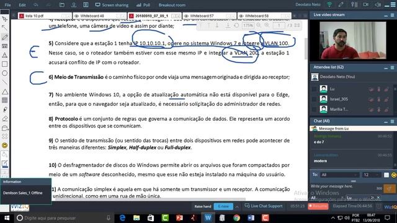Select the rectangle shape tool
This screenshot has height=223, width=397.
4,64
